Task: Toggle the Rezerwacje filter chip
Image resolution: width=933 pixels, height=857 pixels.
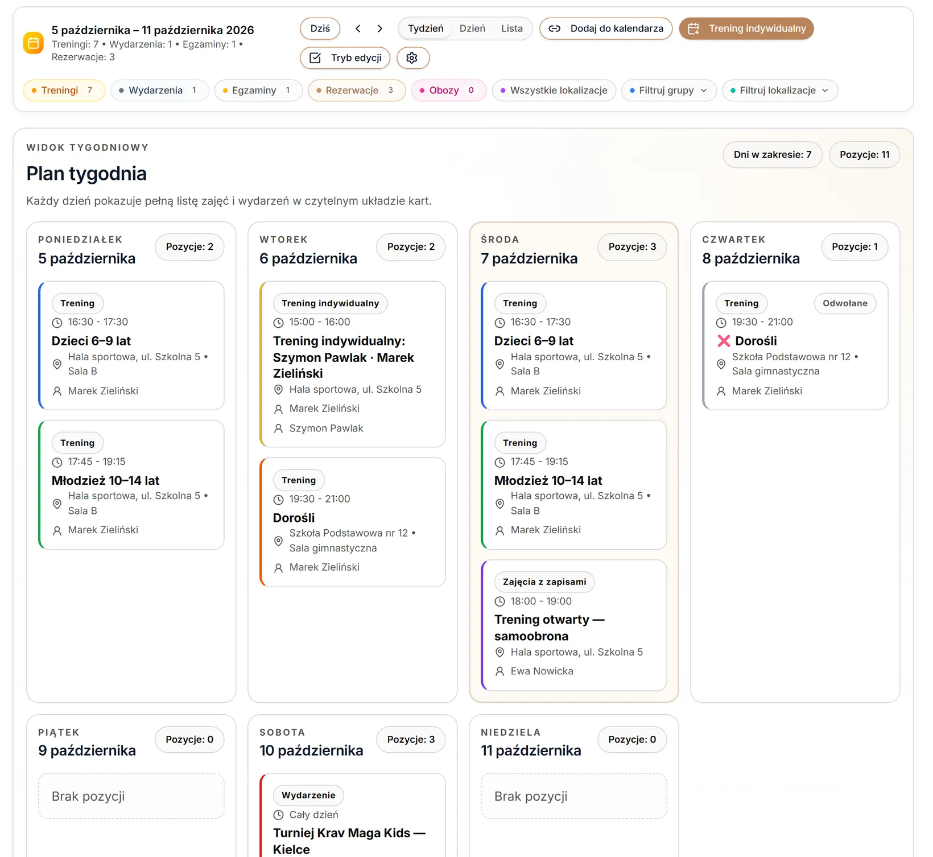Action: (357, 90)
